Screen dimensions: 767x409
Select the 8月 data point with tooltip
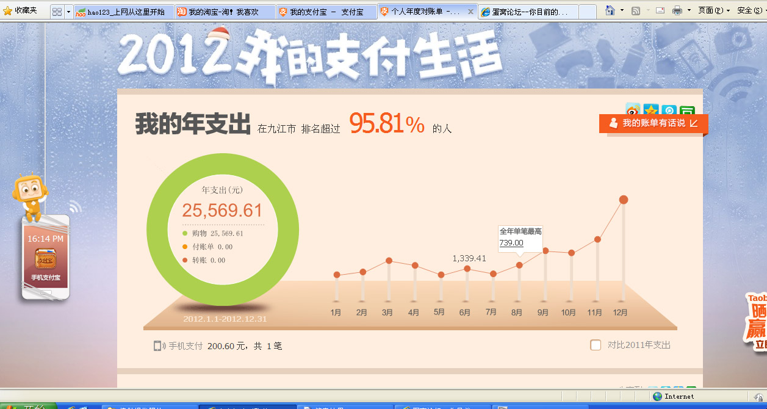[x=519, y=265]
